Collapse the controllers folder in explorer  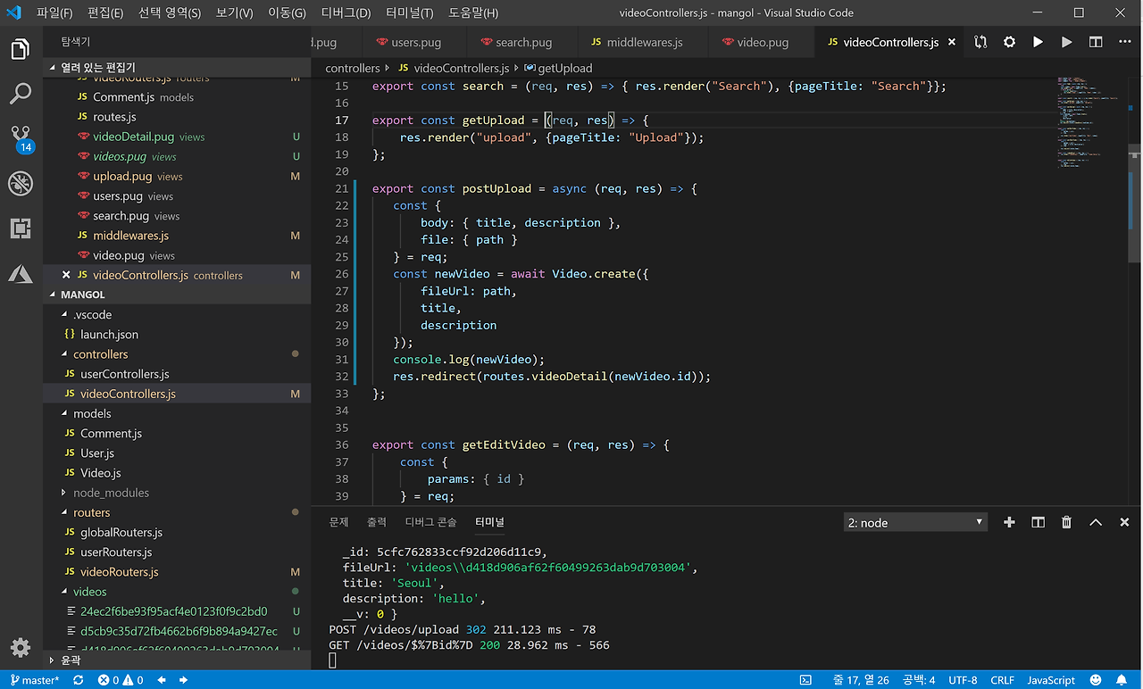[x=100, y=354]
